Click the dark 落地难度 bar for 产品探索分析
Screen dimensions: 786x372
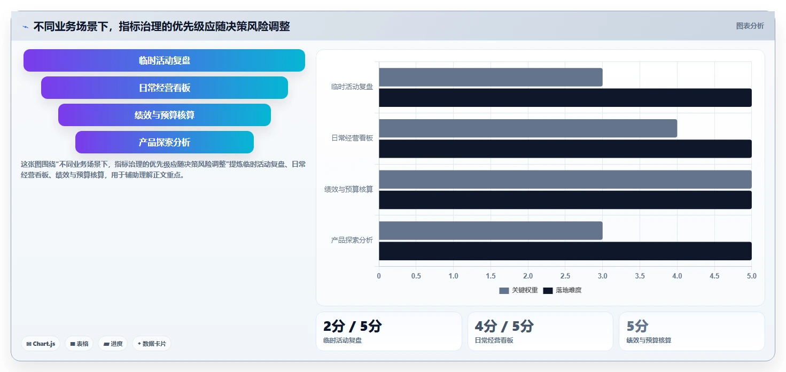coord(565,251)
